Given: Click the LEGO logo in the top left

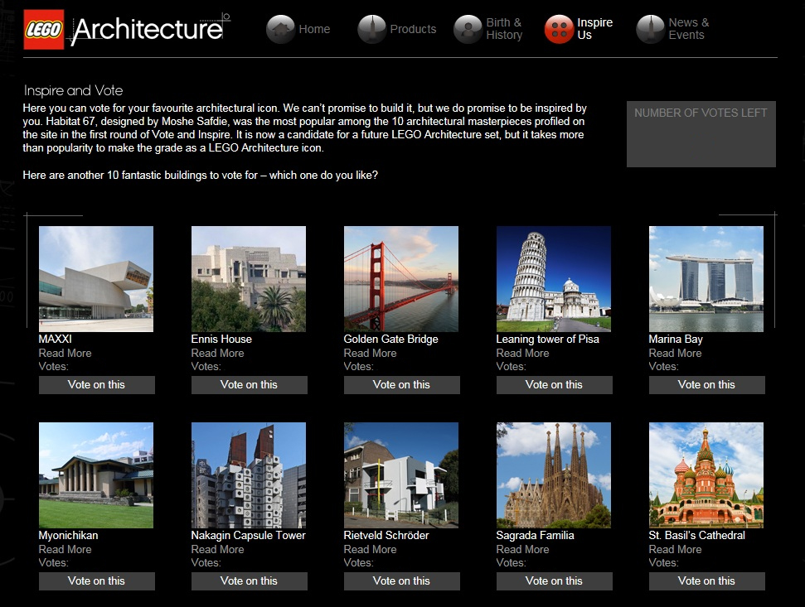Looking at the screenshot, I should coord(43,29).
